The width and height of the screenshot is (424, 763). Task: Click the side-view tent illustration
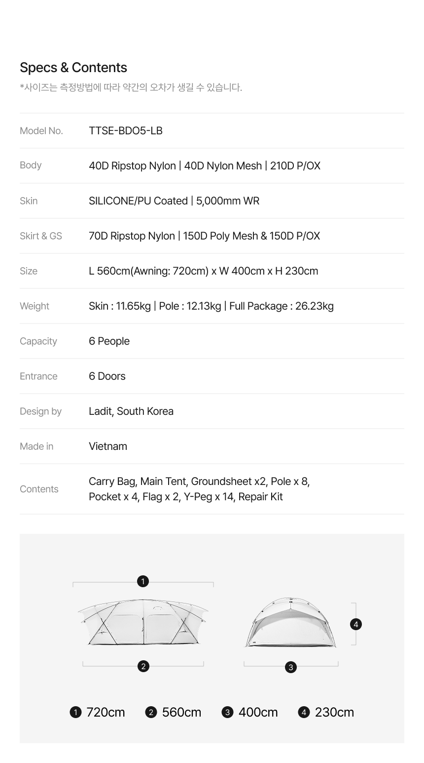[x=143, y=622]
